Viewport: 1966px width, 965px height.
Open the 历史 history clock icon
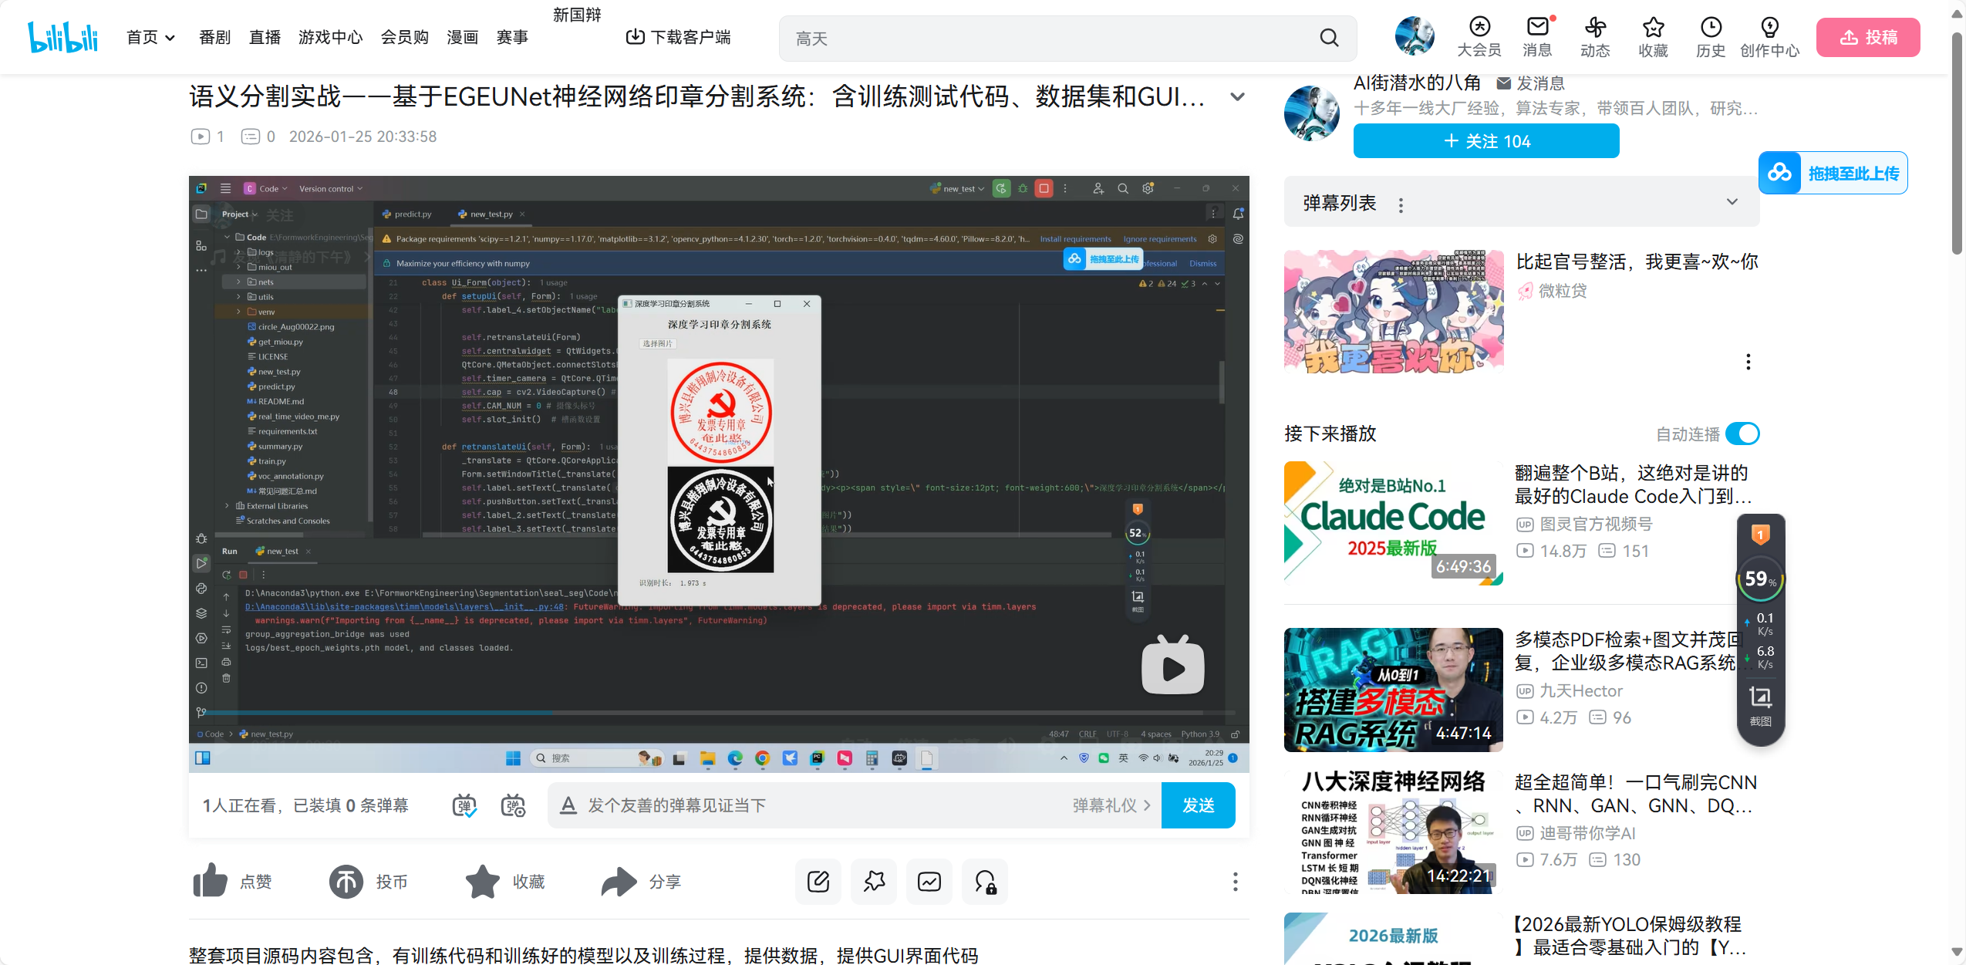point(1710,28)
